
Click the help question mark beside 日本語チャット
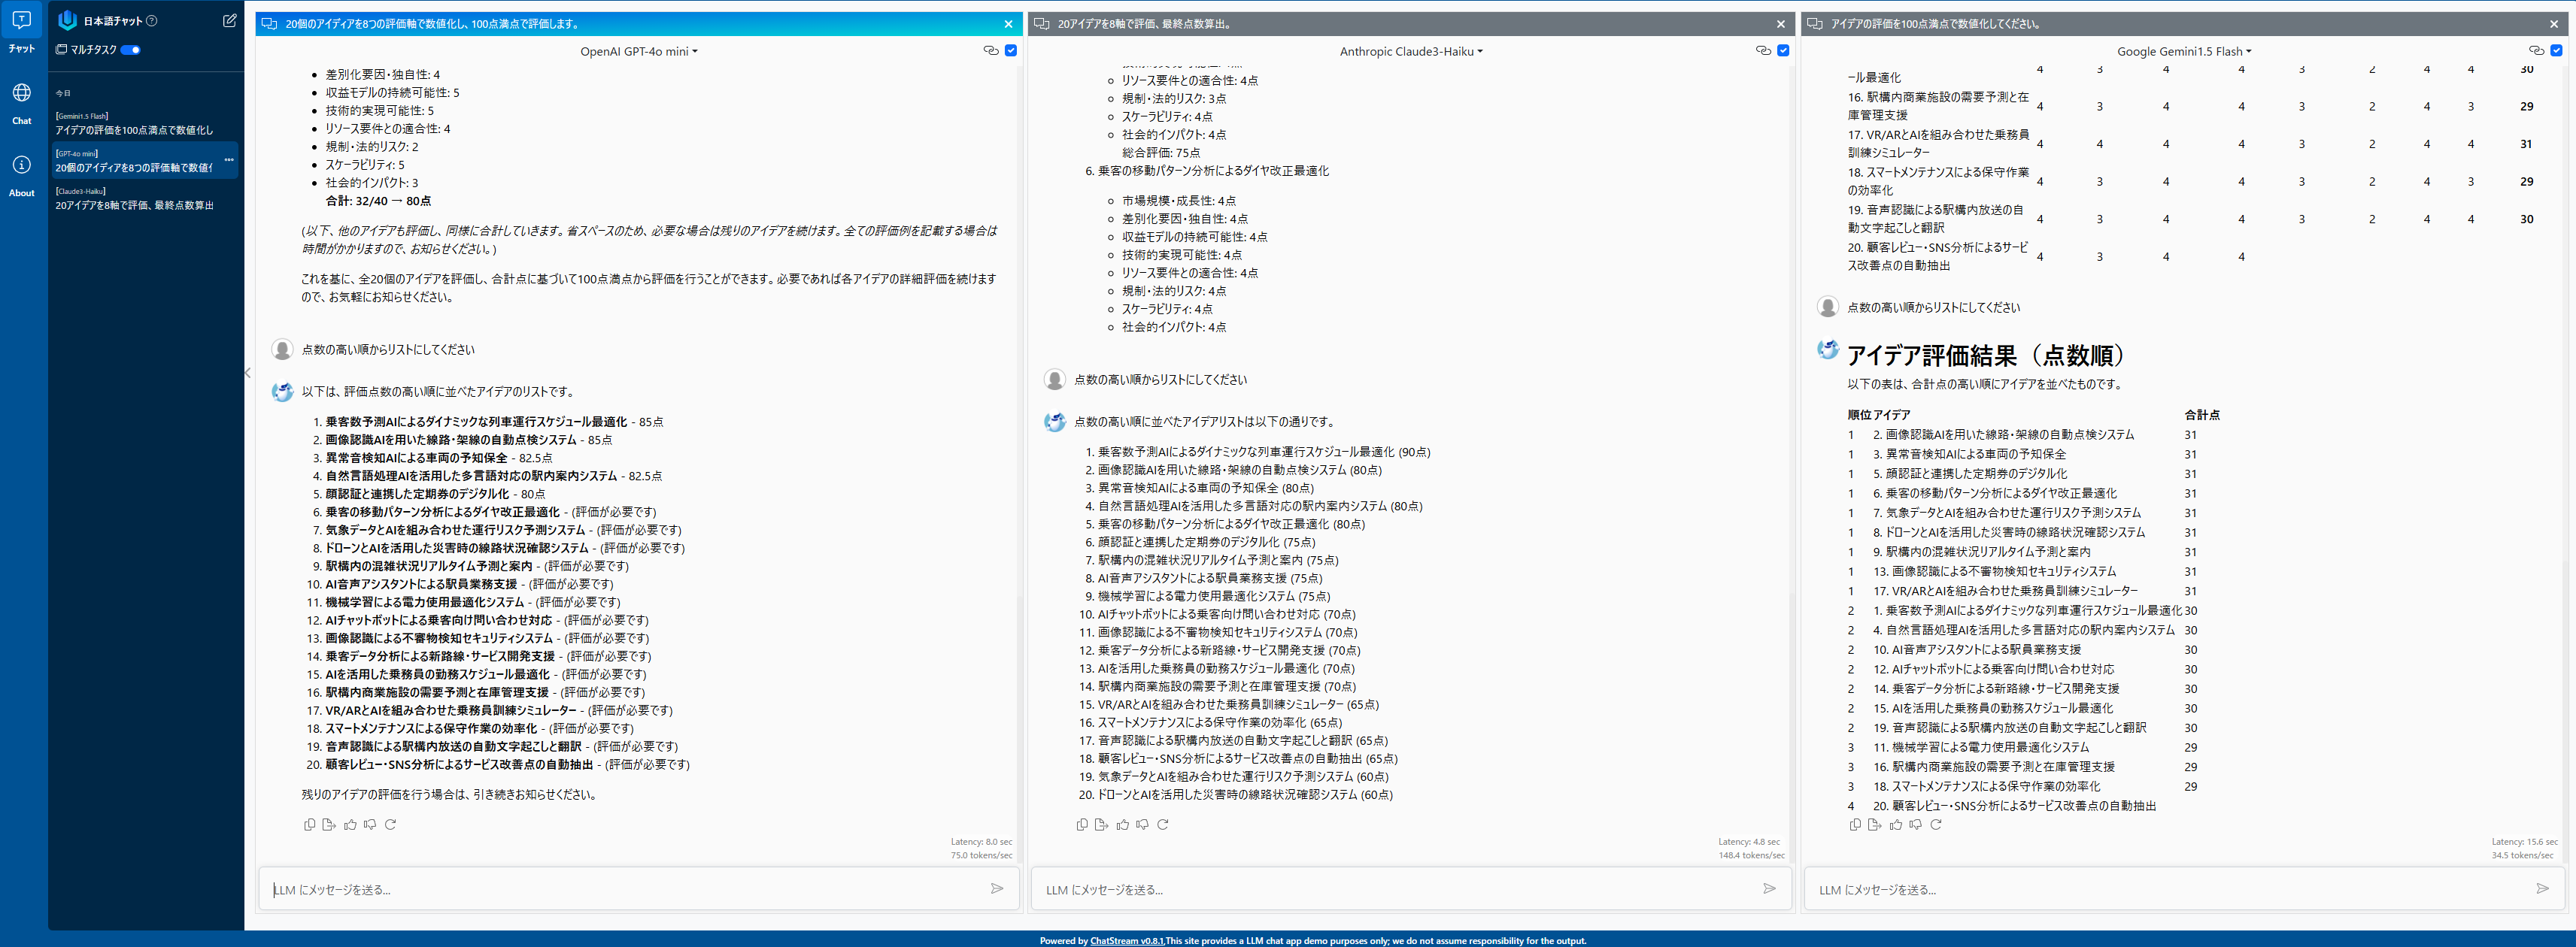152,21
